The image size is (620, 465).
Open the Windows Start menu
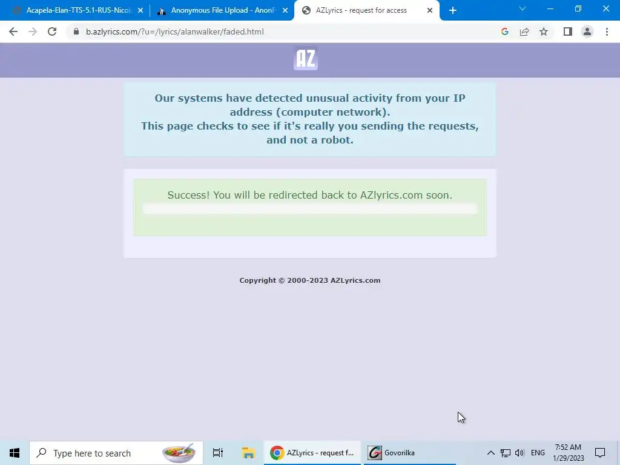15,453
